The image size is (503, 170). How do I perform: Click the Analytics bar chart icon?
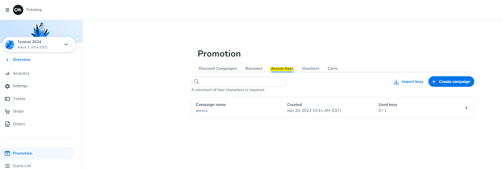[x=7, y=73]
